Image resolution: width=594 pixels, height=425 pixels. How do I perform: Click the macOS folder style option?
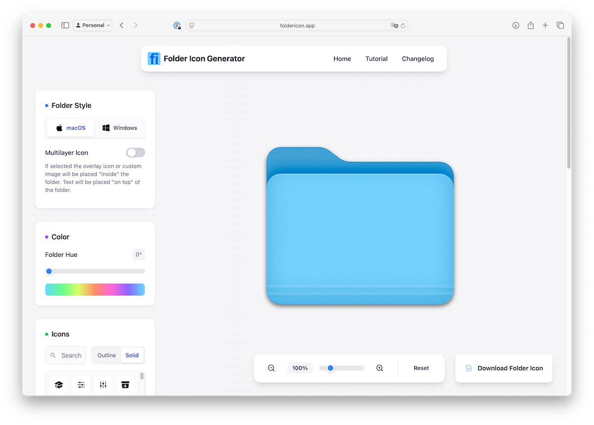point(70,127)
